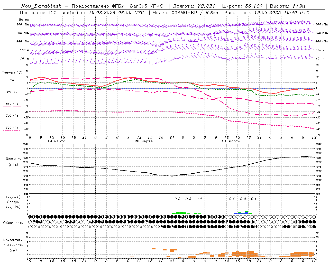The width and height of the screenshot is (329, 263).
Task: Click the '(мм/3ч.)' precipitation unit label
Action: [13, 197]
